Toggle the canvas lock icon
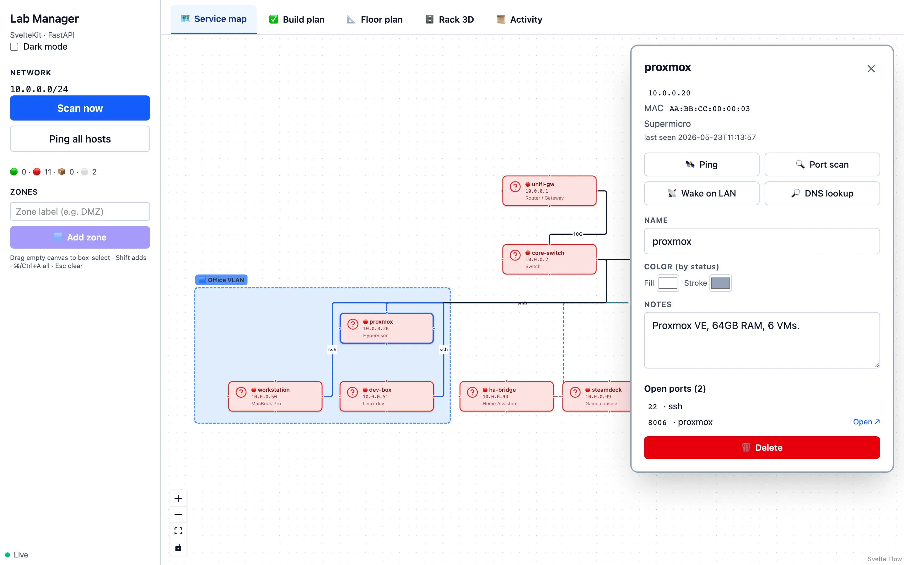904x565 pixels. [178, 547]
